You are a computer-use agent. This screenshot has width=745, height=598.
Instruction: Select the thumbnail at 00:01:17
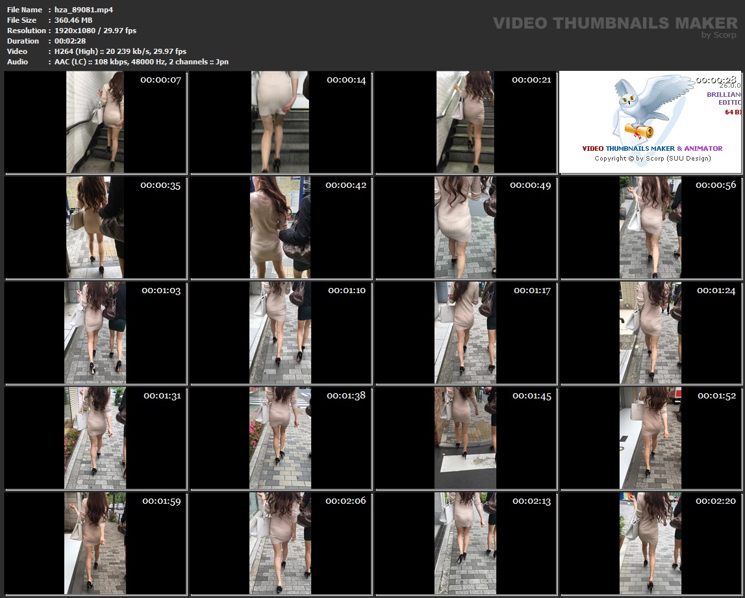click(x=466, y=333)
